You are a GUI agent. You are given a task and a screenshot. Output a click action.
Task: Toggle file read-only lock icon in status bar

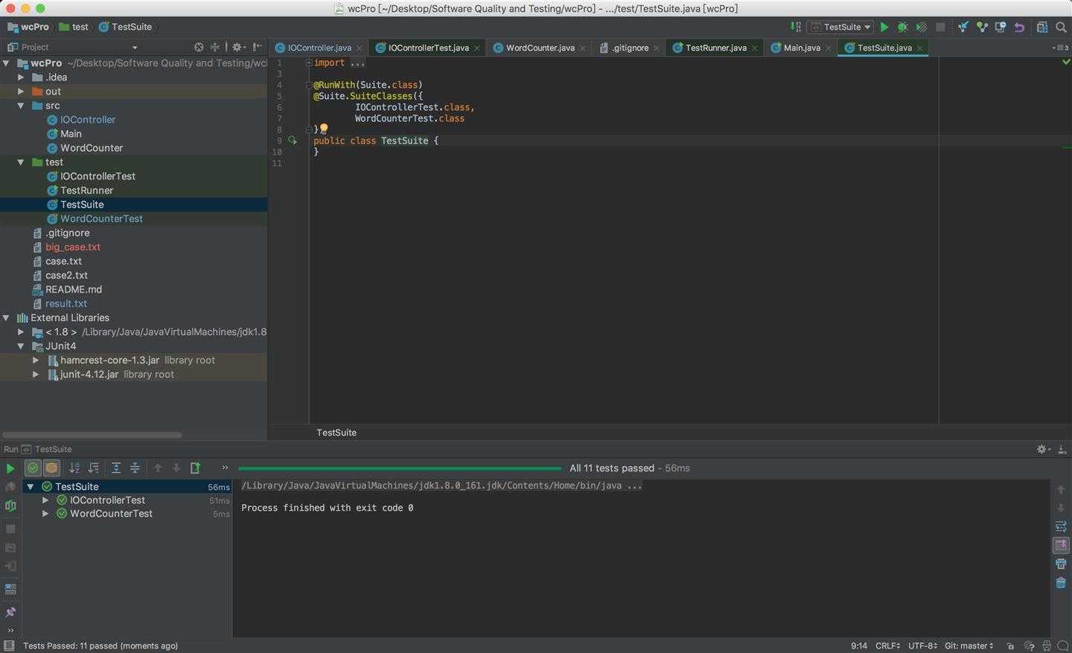pos(1010,646)
